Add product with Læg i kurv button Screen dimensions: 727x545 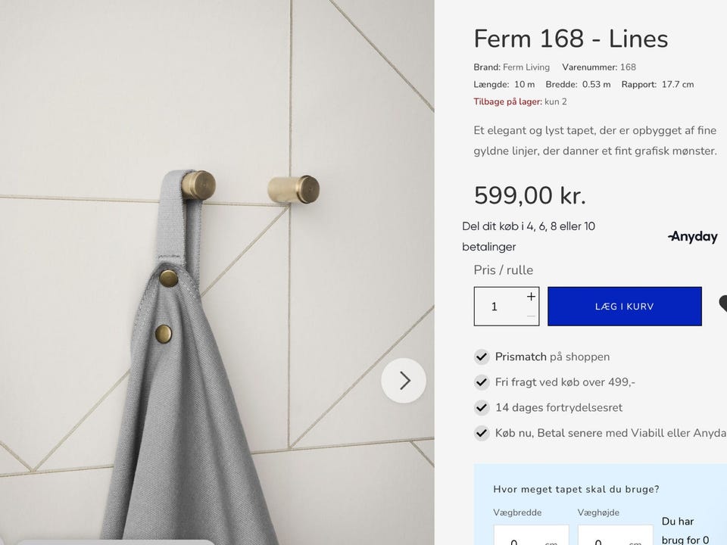coord(625,307)
